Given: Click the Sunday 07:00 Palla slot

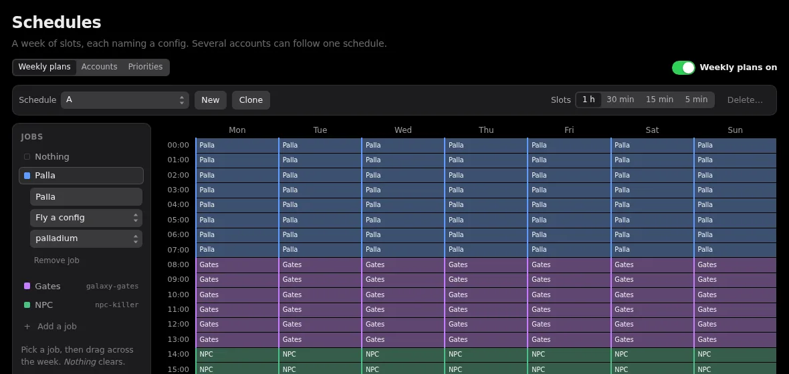Looking at the screenshot, I should [x=735, y=250].
